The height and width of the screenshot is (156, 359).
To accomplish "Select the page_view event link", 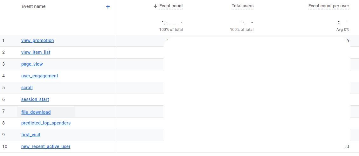I will point(32,64).
